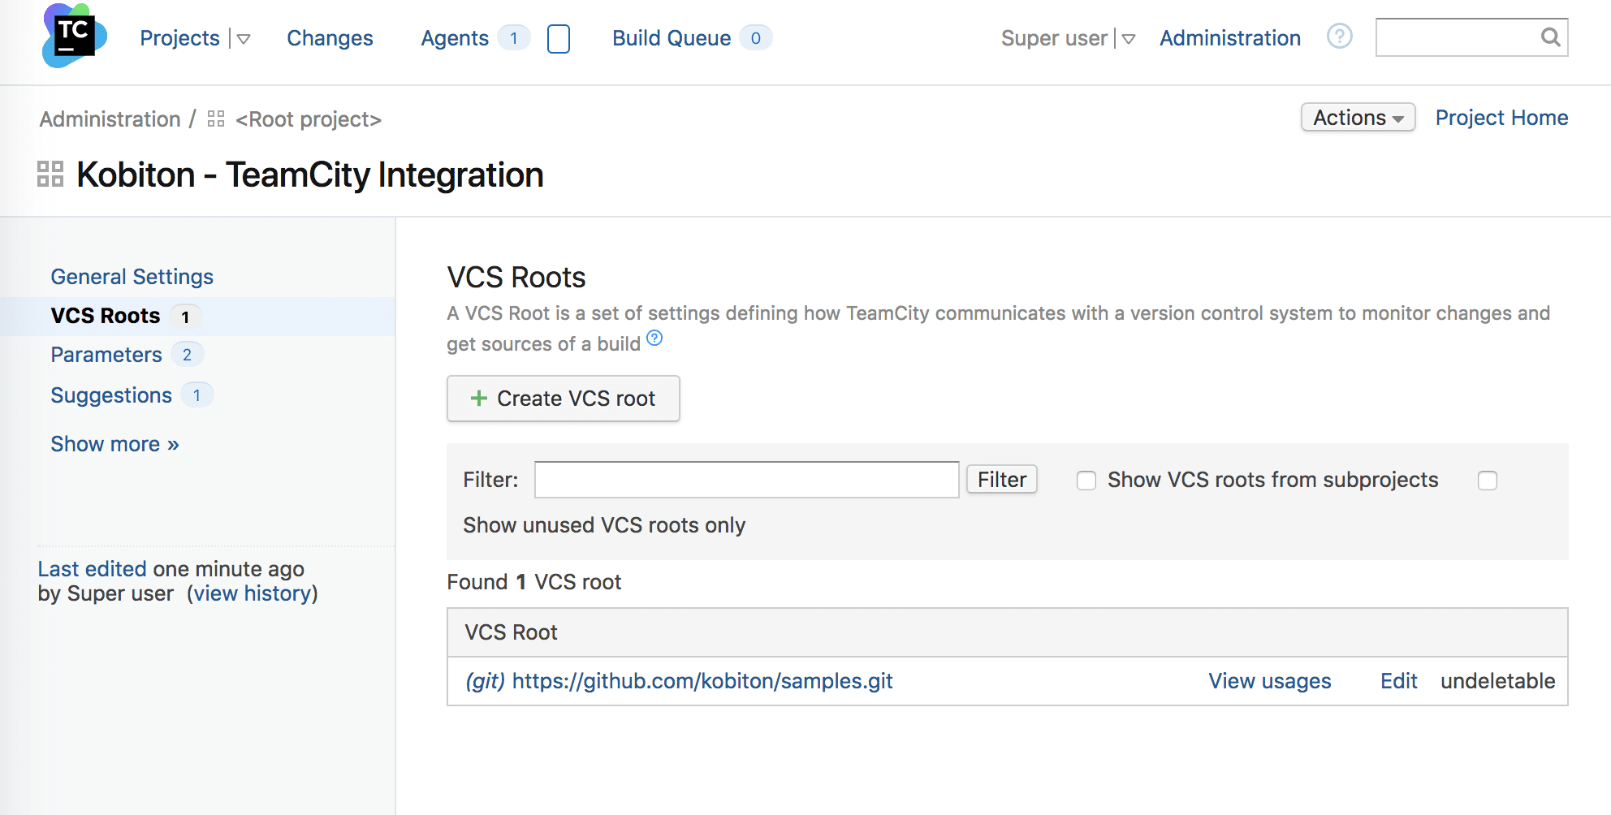Click View usages for samples.git
The width and height of the screenshot is (1611, 815).
[1270, 681]
